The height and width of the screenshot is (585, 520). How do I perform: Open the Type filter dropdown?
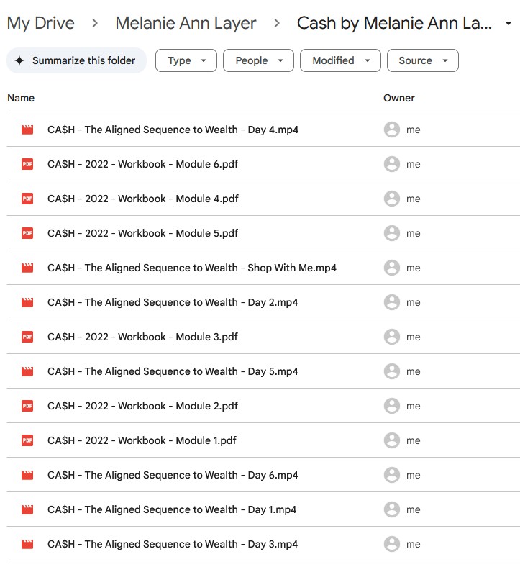pos(186,61)
